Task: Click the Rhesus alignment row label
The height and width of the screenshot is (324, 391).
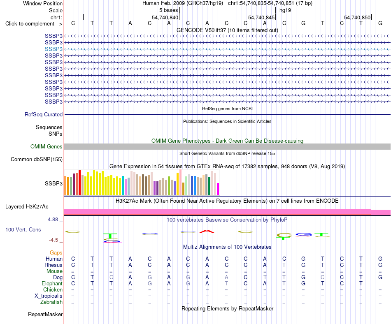Action: tap(54, 265)
